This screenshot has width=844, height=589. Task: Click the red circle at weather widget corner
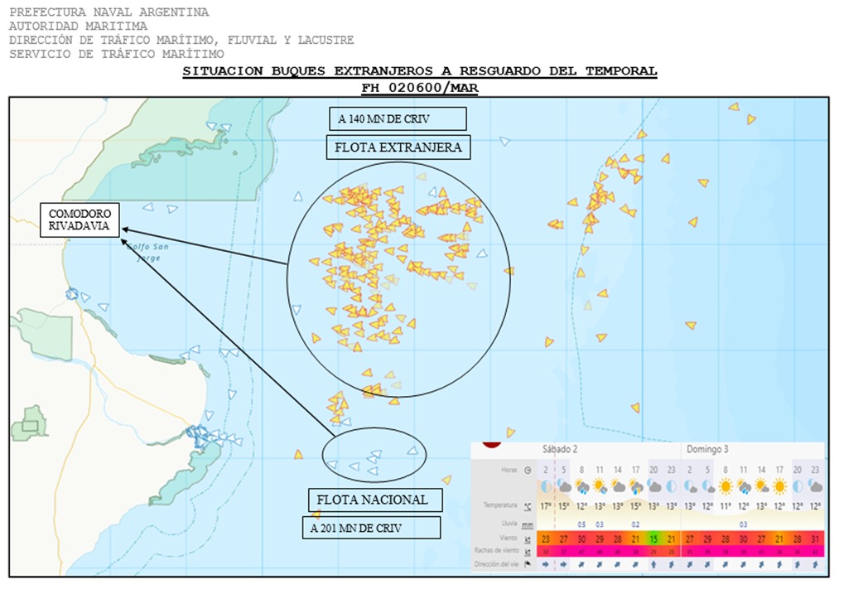click(x=492, y=442)
